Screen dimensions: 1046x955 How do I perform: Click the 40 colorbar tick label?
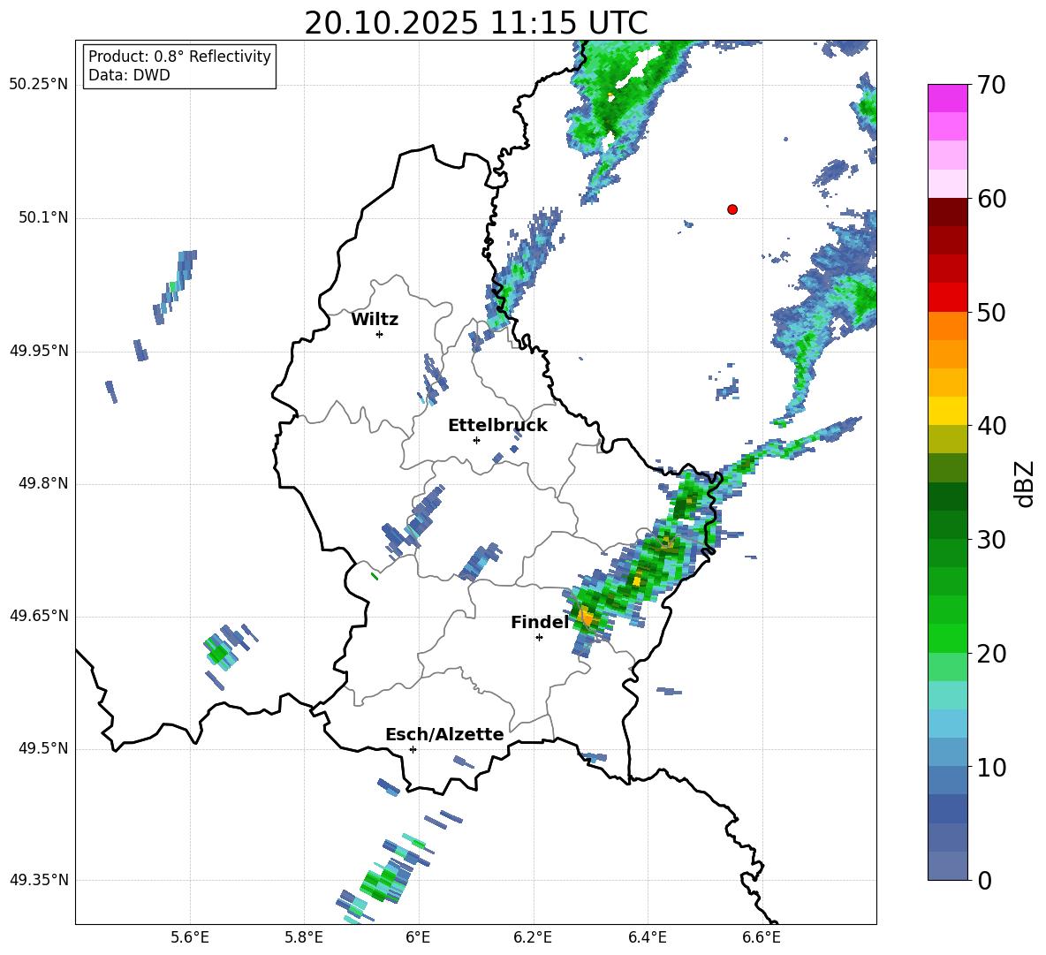(x=991, y=426)
